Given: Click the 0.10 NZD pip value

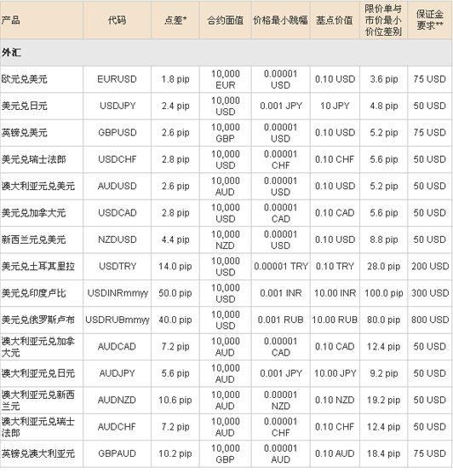Looking at the screenshot, I should click(335, 400).
